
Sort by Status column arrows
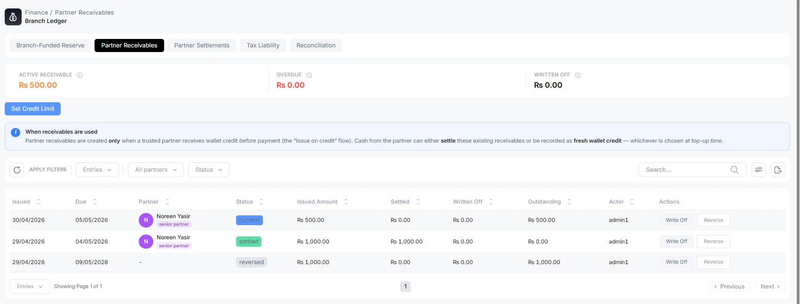tap(261, 202)
